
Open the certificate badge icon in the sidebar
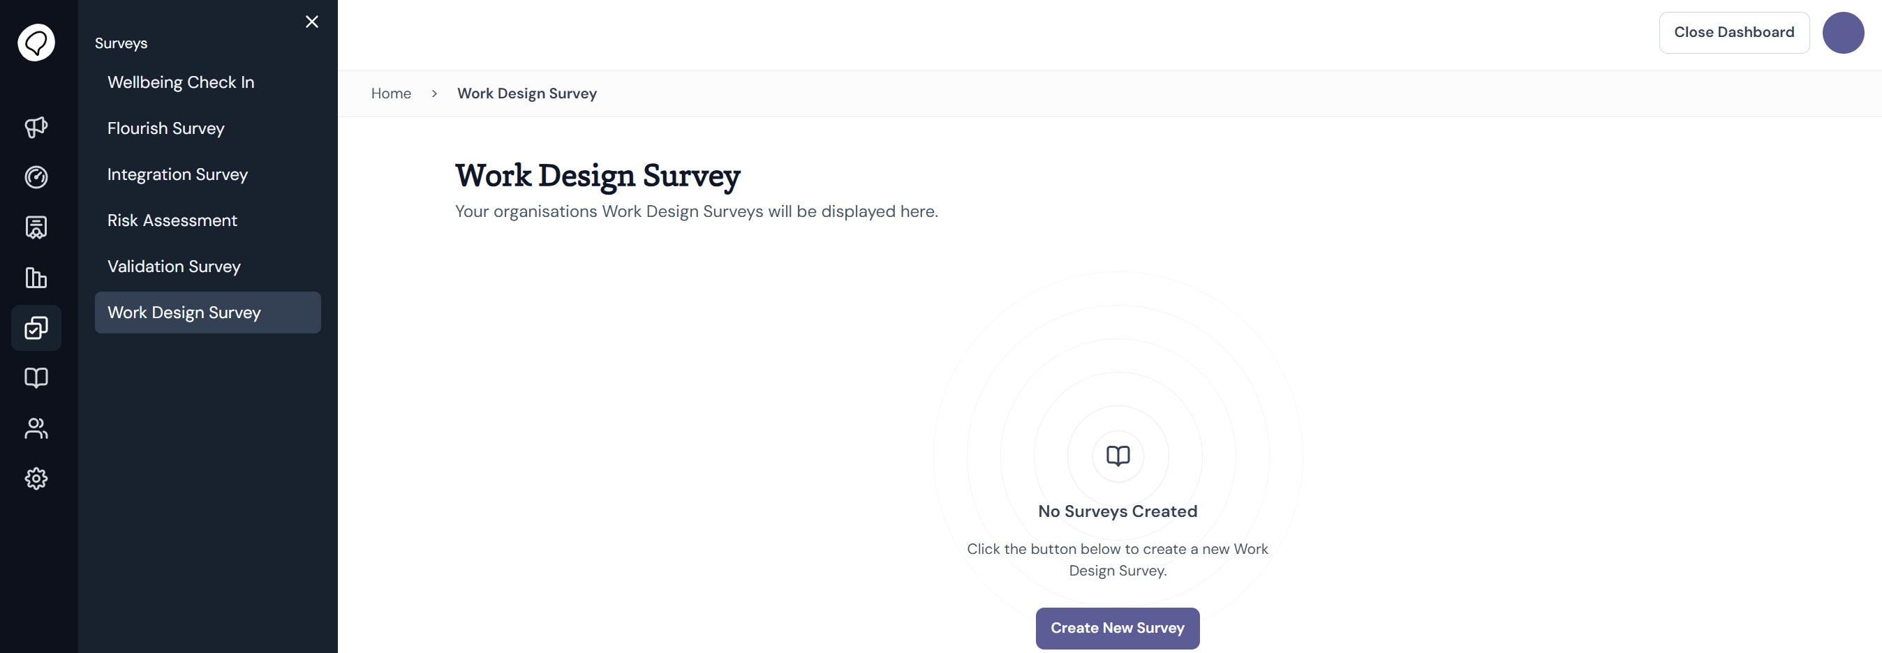pyautogui.click(x=36, y=227)
